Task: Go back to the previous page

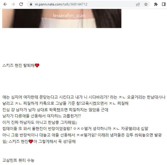Action: (x=5, y=4)
